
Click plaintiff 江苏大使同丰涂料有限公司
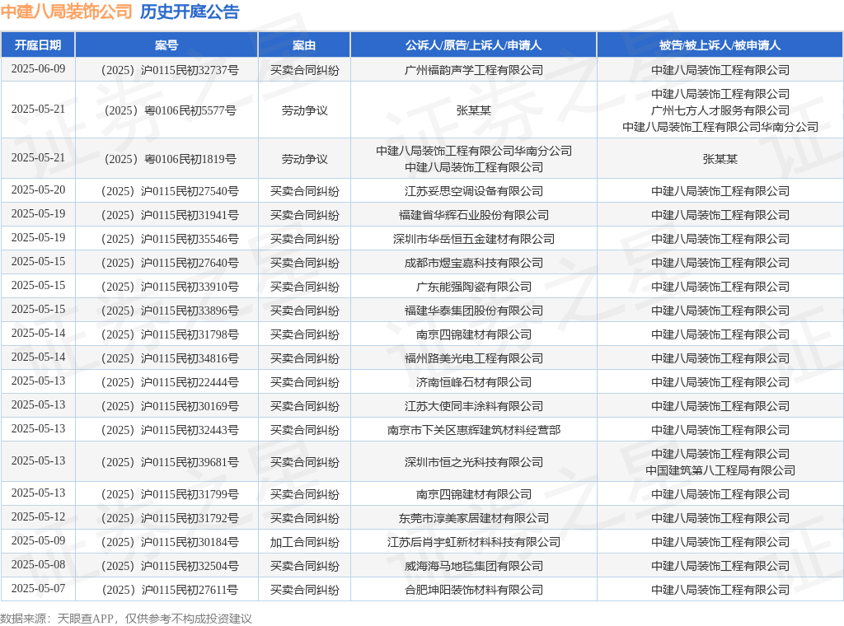point(474,406)
